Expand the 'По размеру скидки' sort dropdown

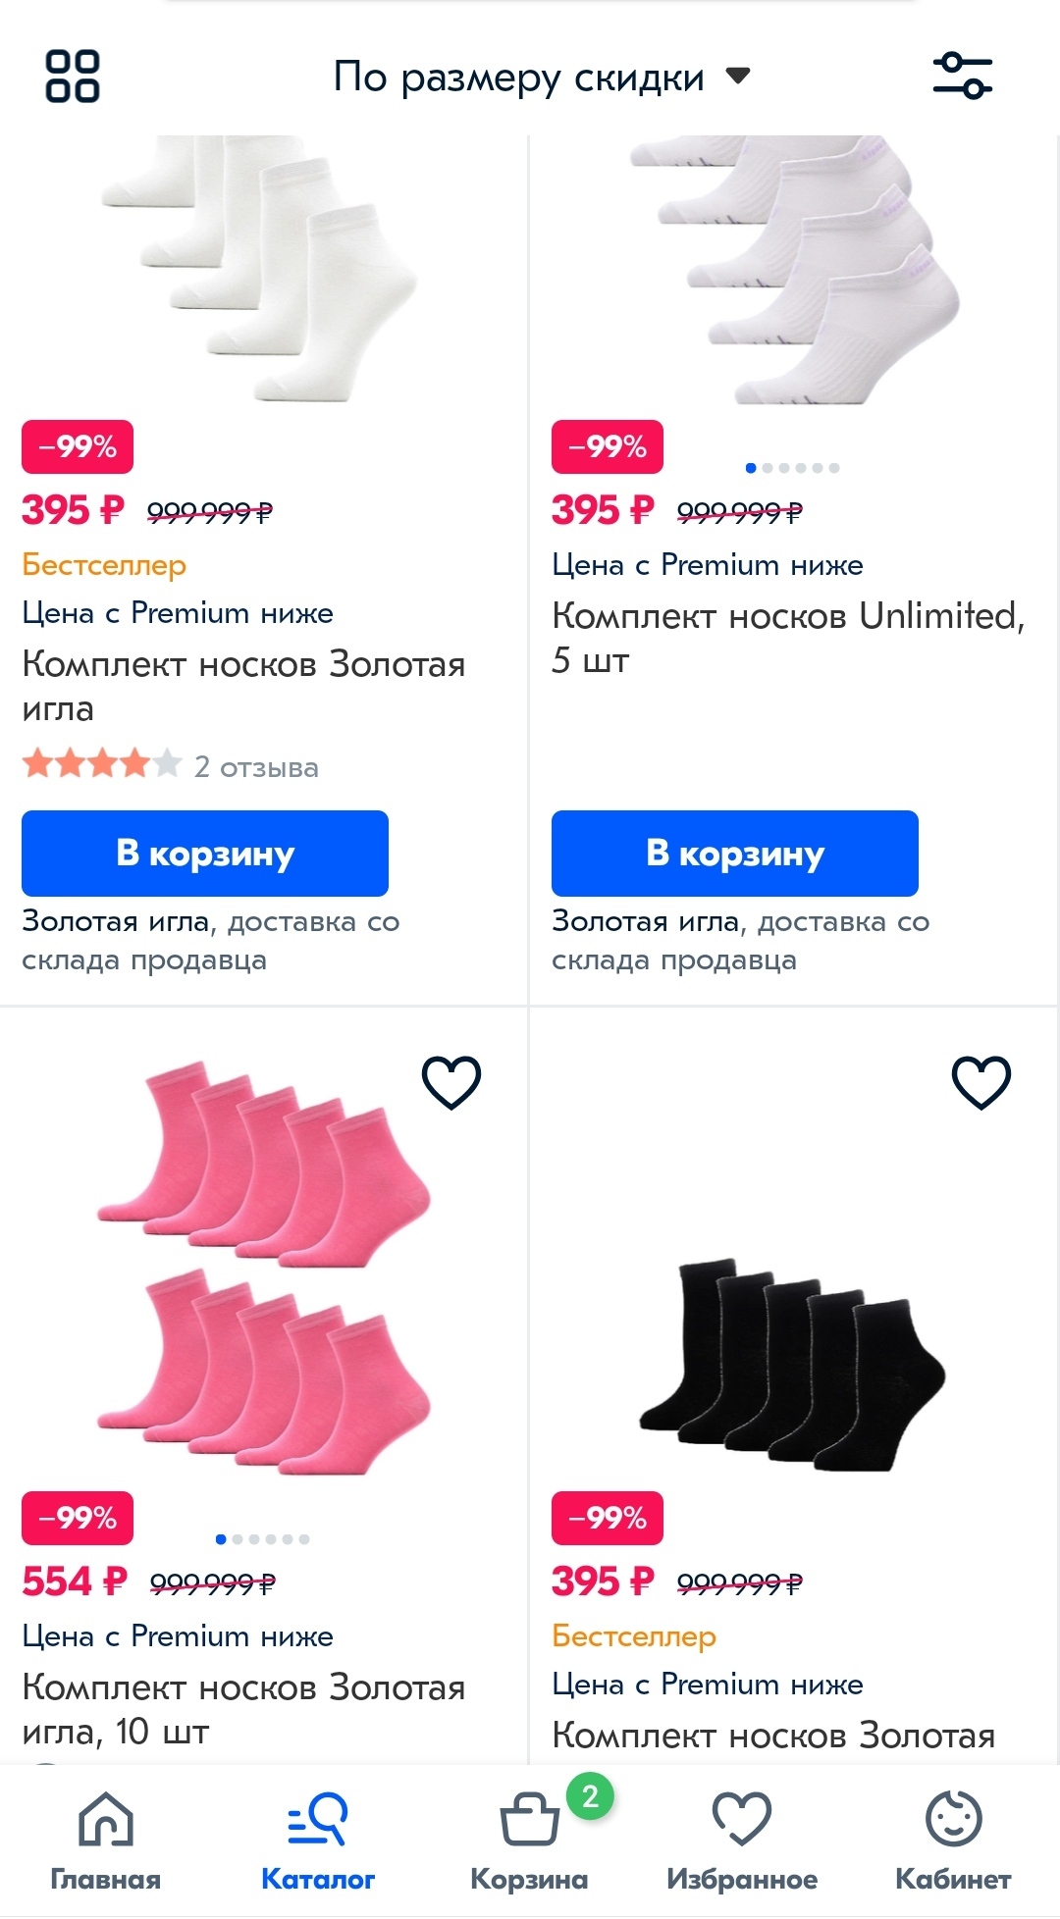(541, 77)
